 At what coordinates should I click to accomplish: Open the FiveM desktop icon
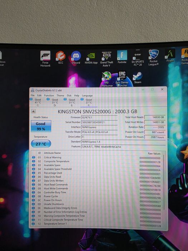point(170,55)
